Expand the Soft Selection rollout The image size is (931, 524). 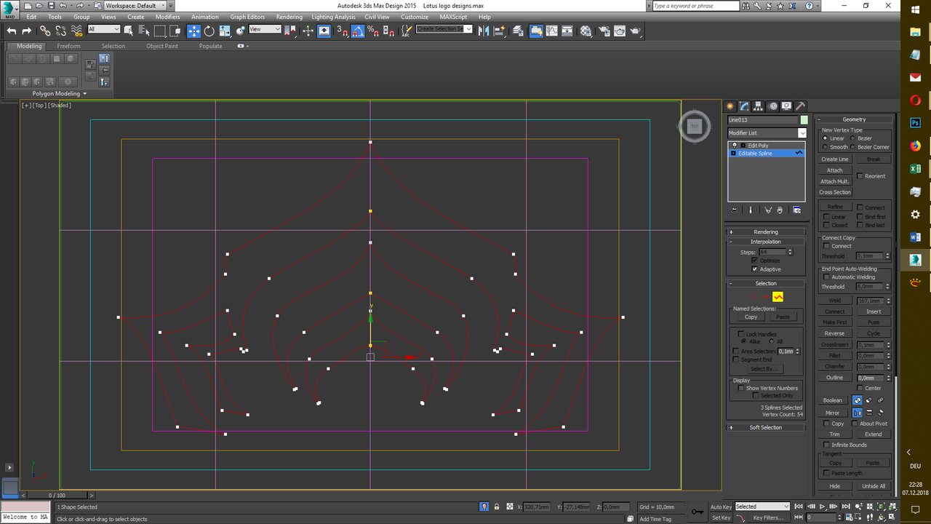tap(766, 428)
